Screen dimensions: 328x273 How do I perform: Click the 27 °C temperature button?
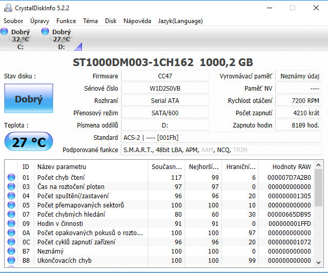(x=28, y=142)
